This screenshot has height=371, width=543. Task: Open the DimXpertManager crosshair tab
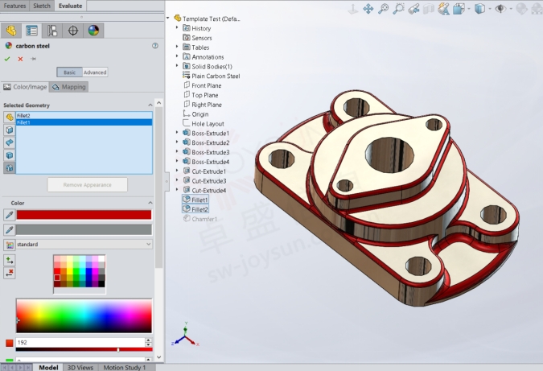[x=73, y=31]
